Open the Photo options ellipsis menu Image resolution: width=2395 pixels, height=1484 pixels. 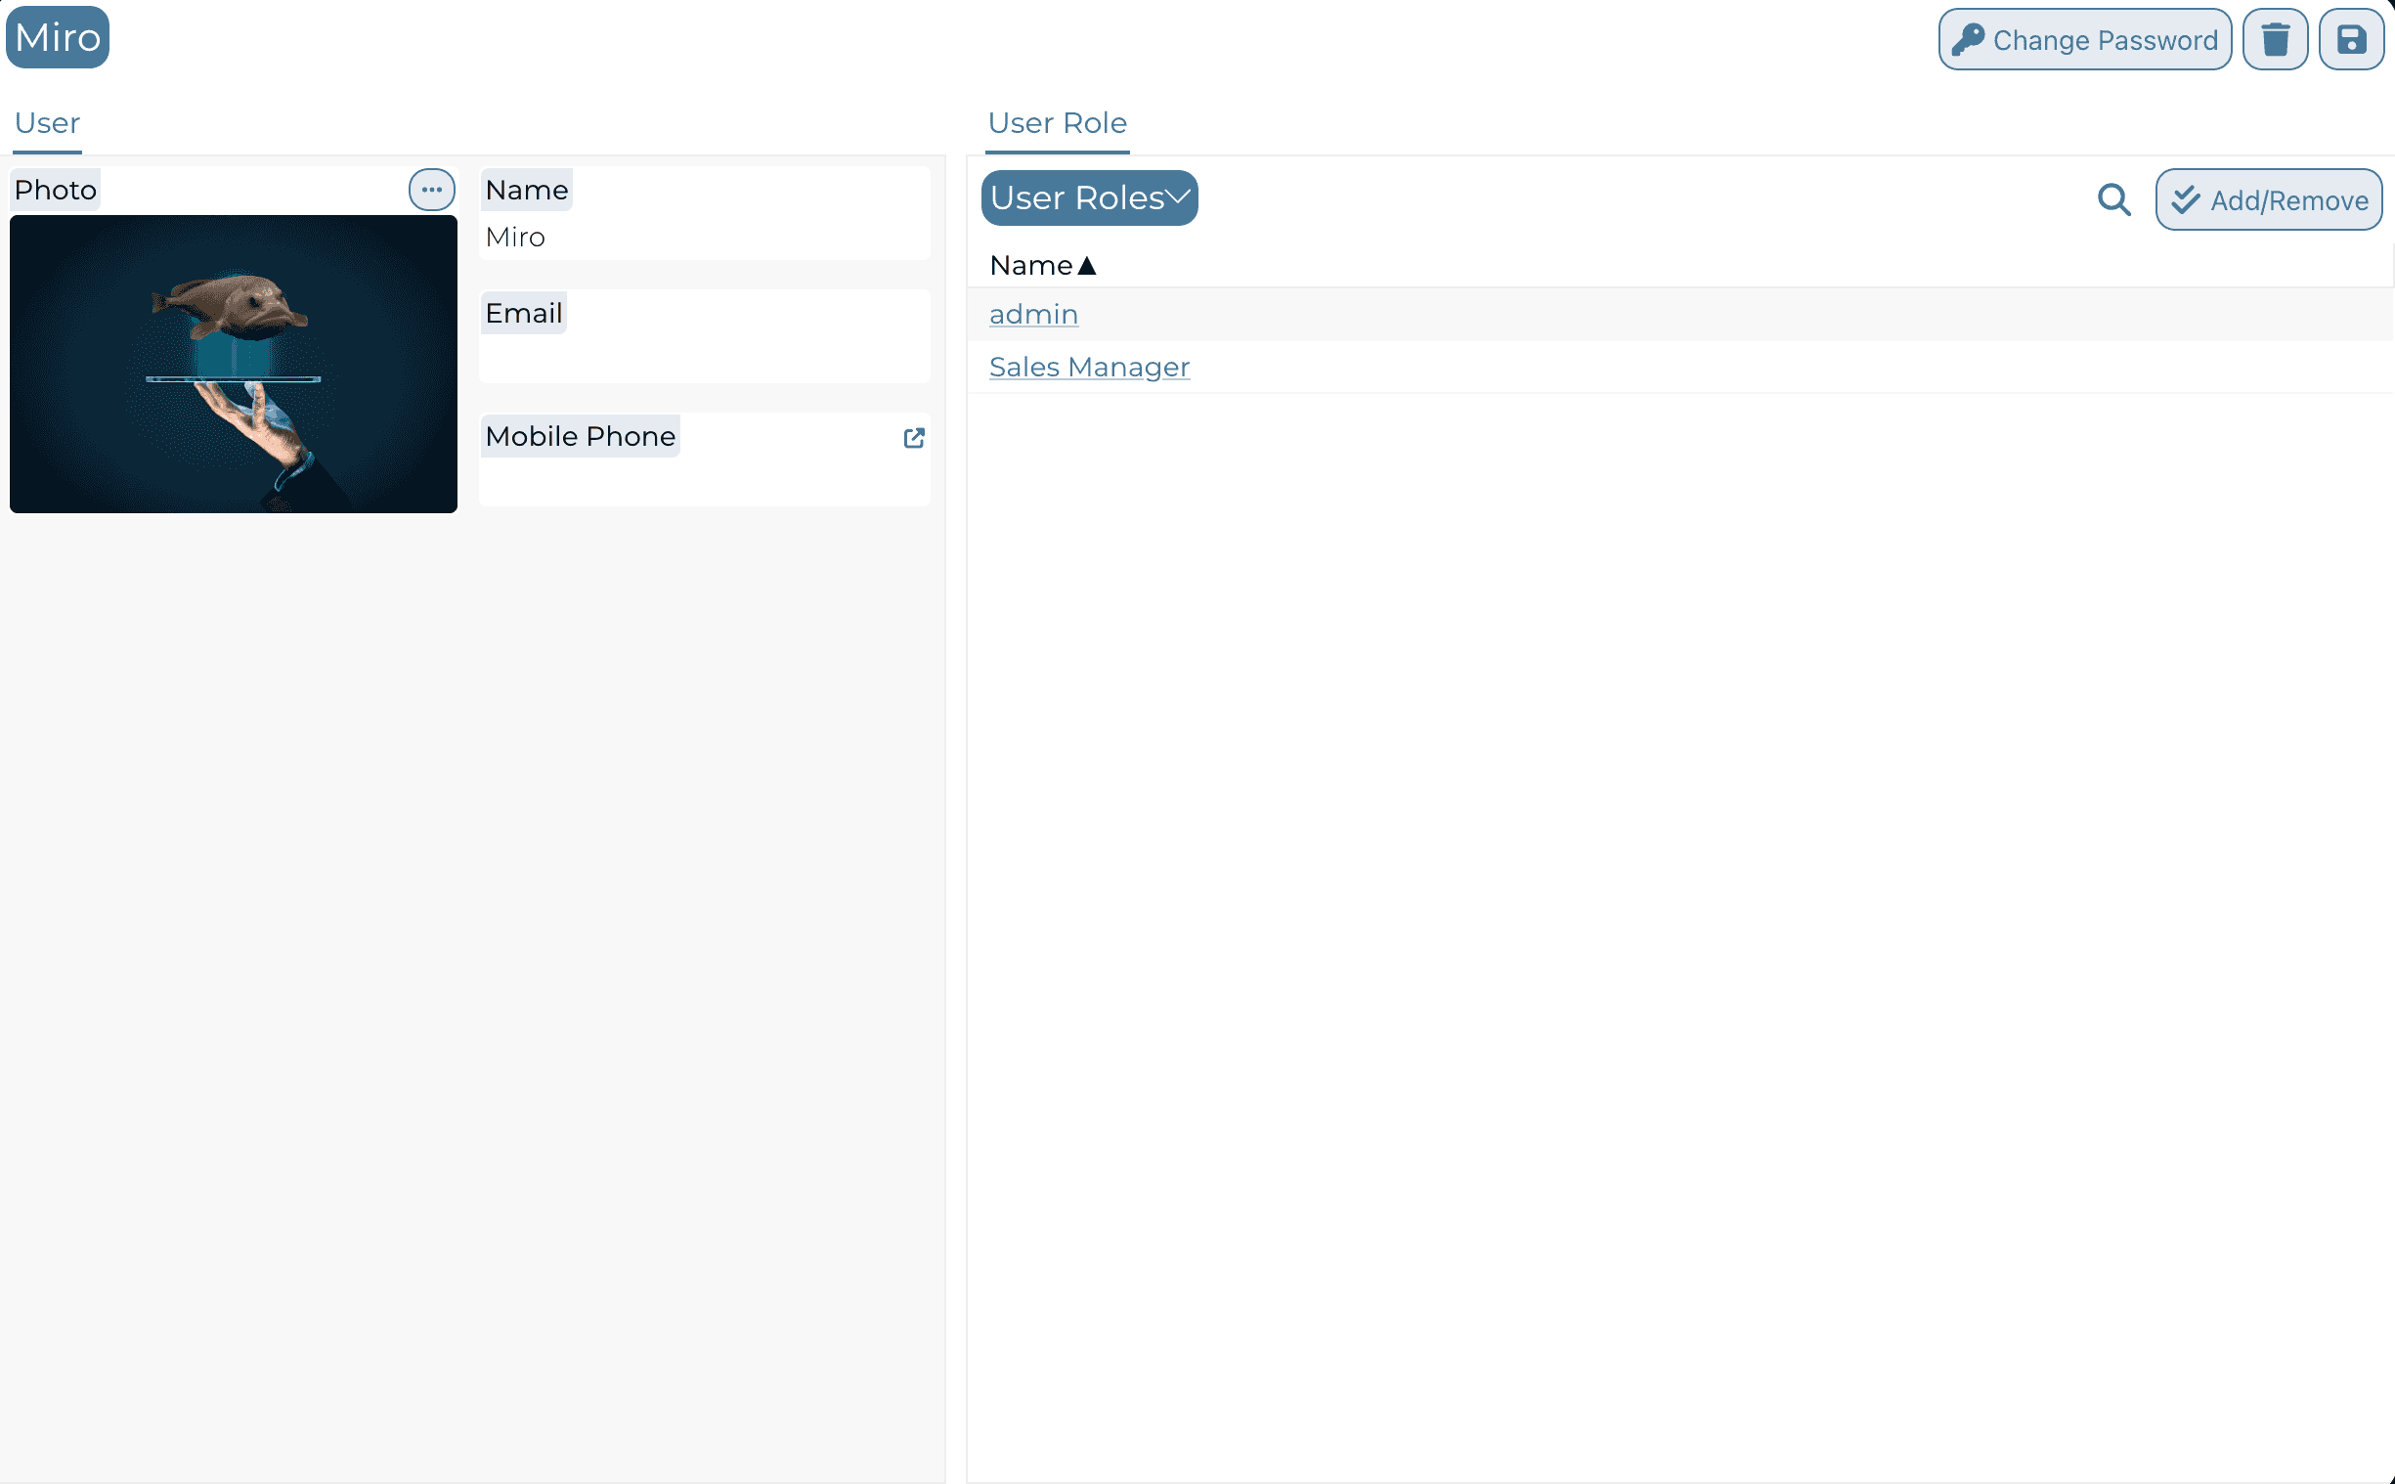pos(432,190)
